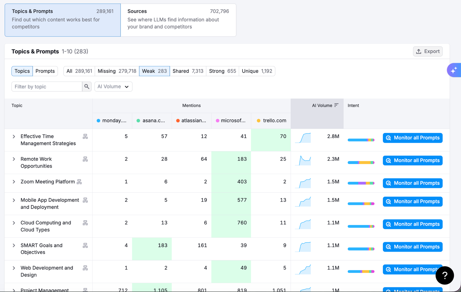Image resolution: width=461 pixels, height=292 pixels.
Task: Select the Shared 7,313 filter
Action: click(x=188, y=71)
